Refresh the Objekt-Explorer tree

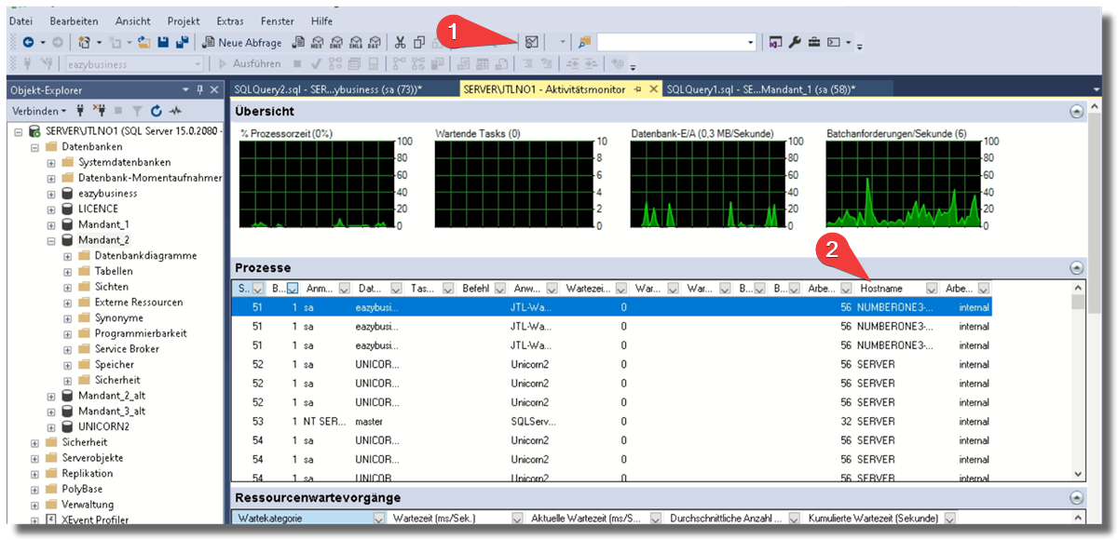point(156,111)
